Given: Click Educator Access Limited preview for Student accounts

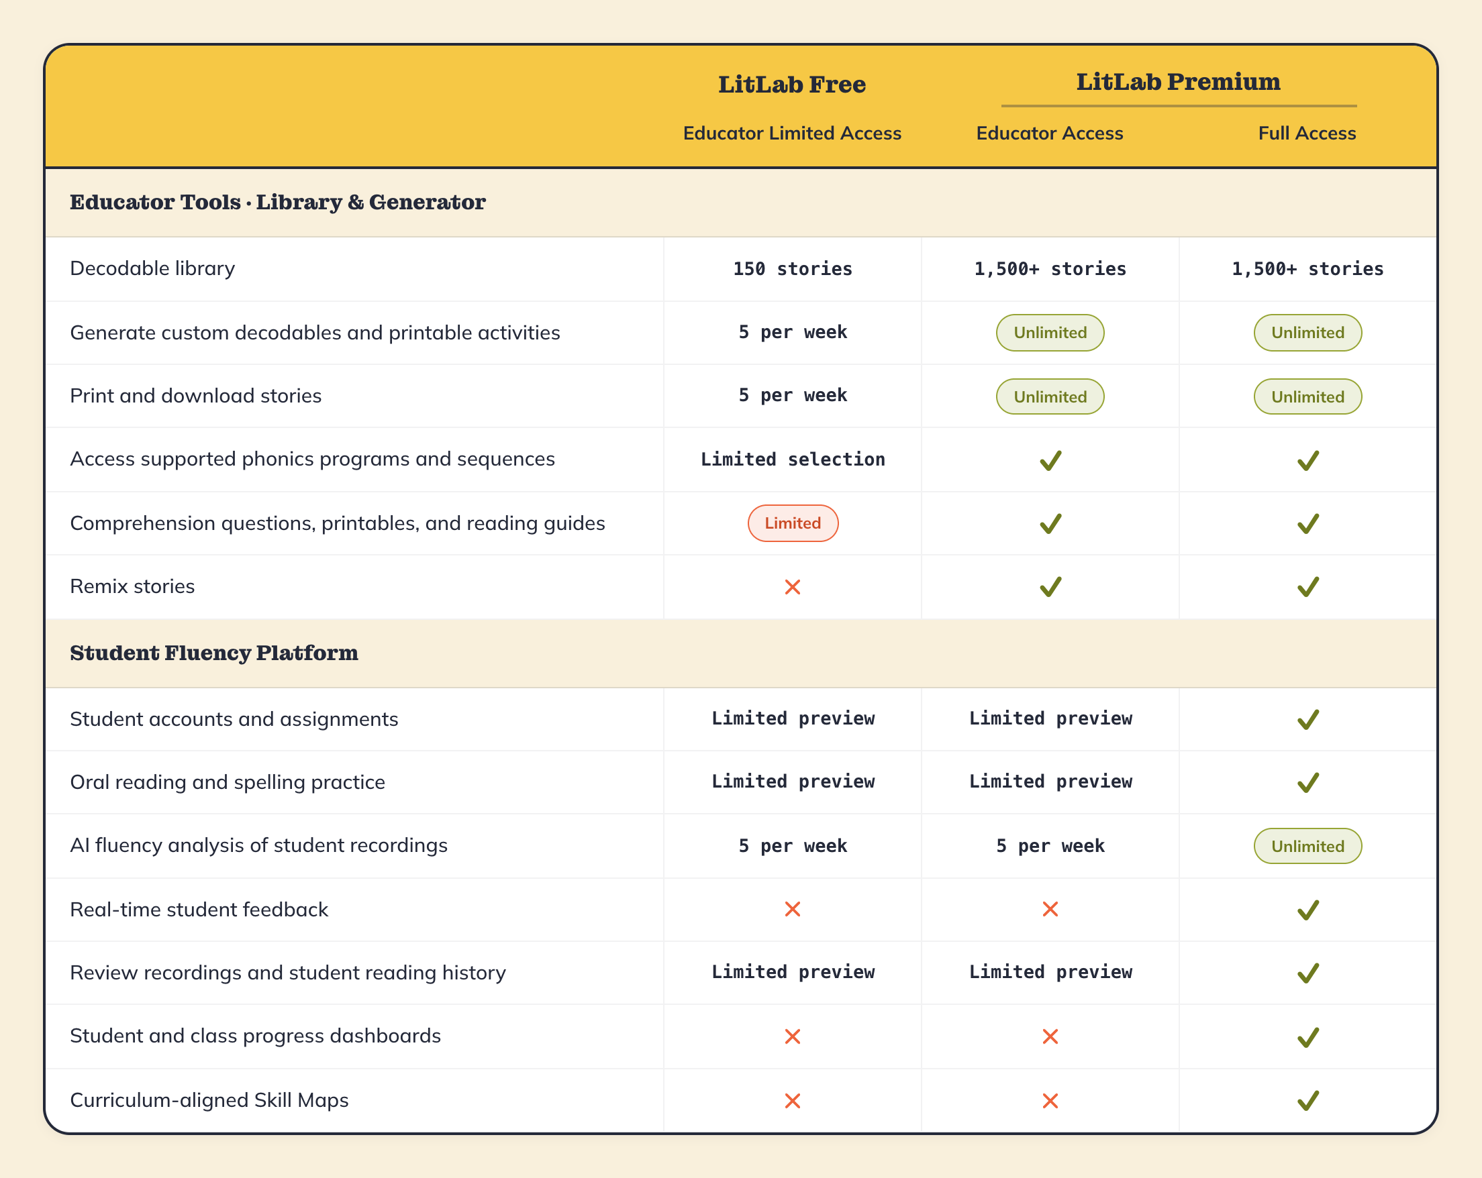Looking at the screenshot, I should coord(1050,718).
